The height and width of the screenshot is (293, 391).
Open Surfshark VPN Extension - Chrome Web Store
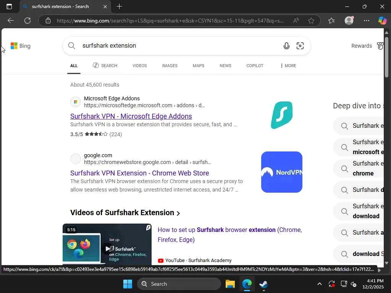tap(140, 173)
